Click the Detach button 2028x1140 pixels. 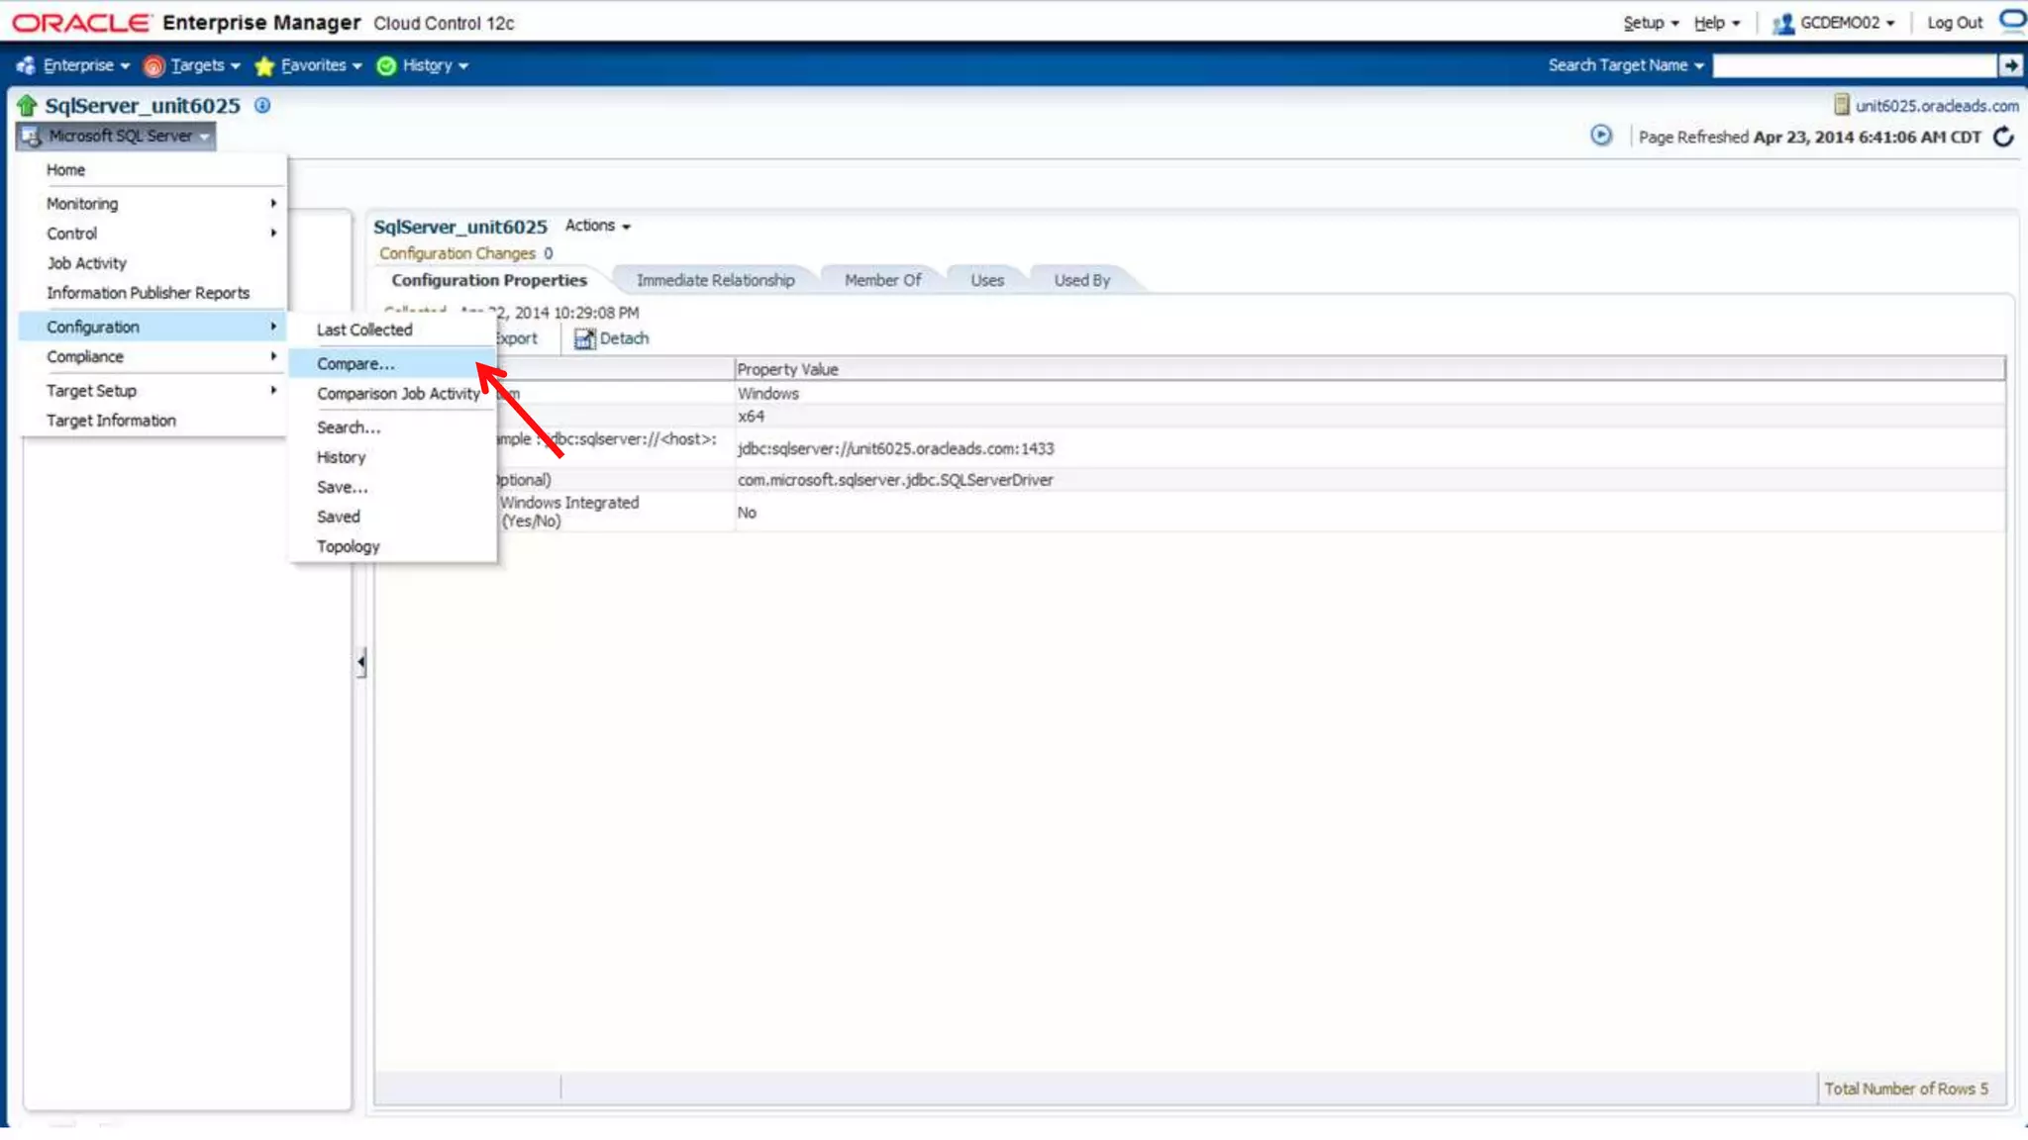(x=612, y=338)
